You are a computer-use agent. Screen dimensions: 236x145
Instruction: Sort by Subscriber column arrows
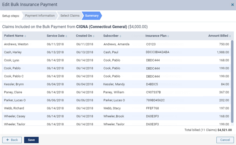pos(120,36)
